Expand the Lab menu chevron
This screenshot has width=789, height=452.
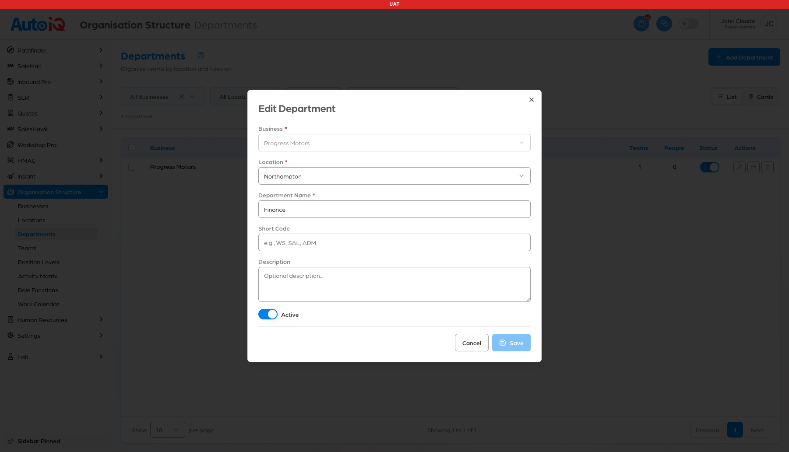click(x=101, y=357)
